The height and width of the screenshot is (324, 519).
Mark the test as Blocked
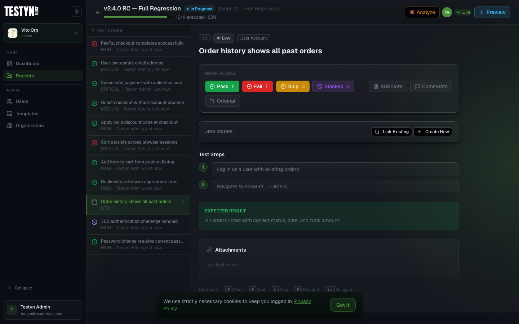click(x=333, y=86)
